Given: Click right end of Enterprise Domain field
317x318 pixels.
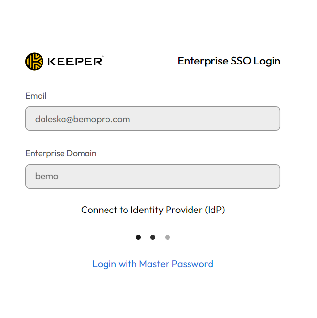Looking at the screenshot, I should pos(271,176).
